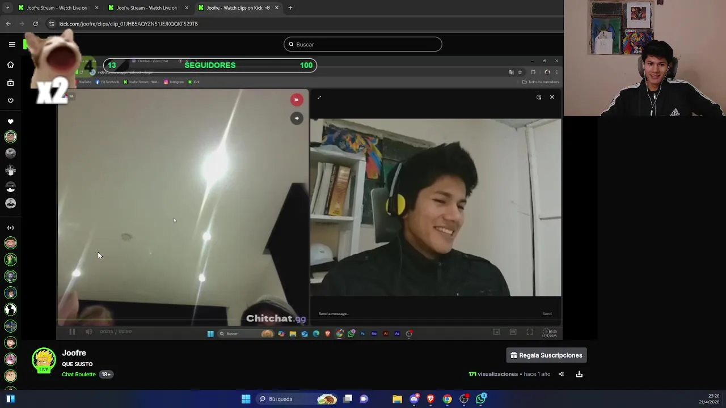Open Brave browser from the taskbar
This screenshot has width=726, height=408.
431,399
